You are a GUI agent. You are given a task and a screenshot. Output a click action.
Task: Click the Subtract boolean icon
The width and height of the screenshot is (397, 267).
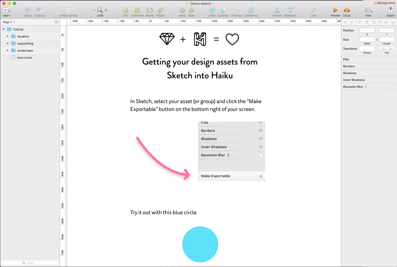(x=223, y=10)
